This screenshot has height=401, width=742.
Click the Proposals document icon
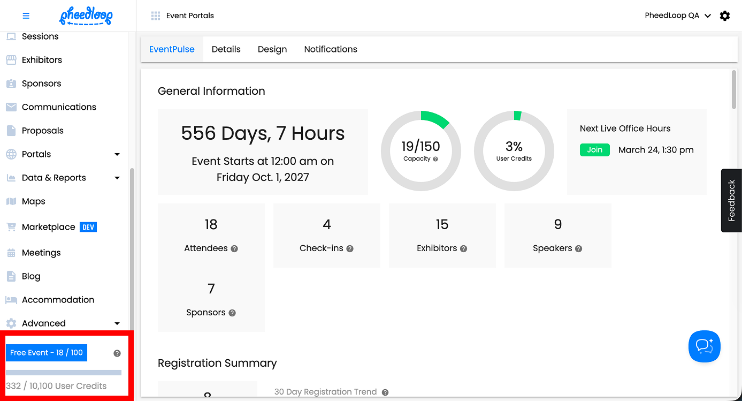11,131
